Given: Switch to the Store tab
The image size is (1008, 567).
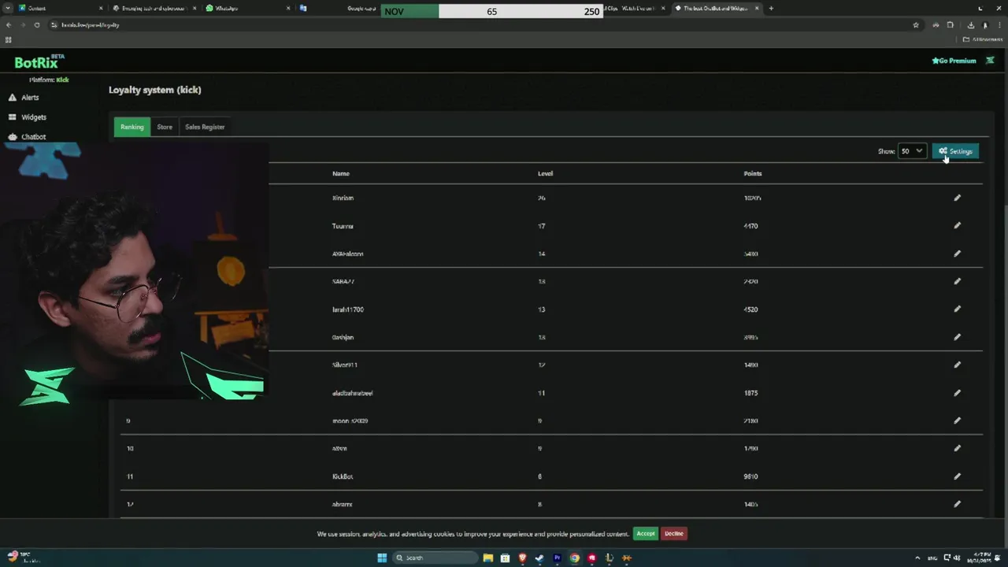Looking at the screenshot, I should (165, 127).
